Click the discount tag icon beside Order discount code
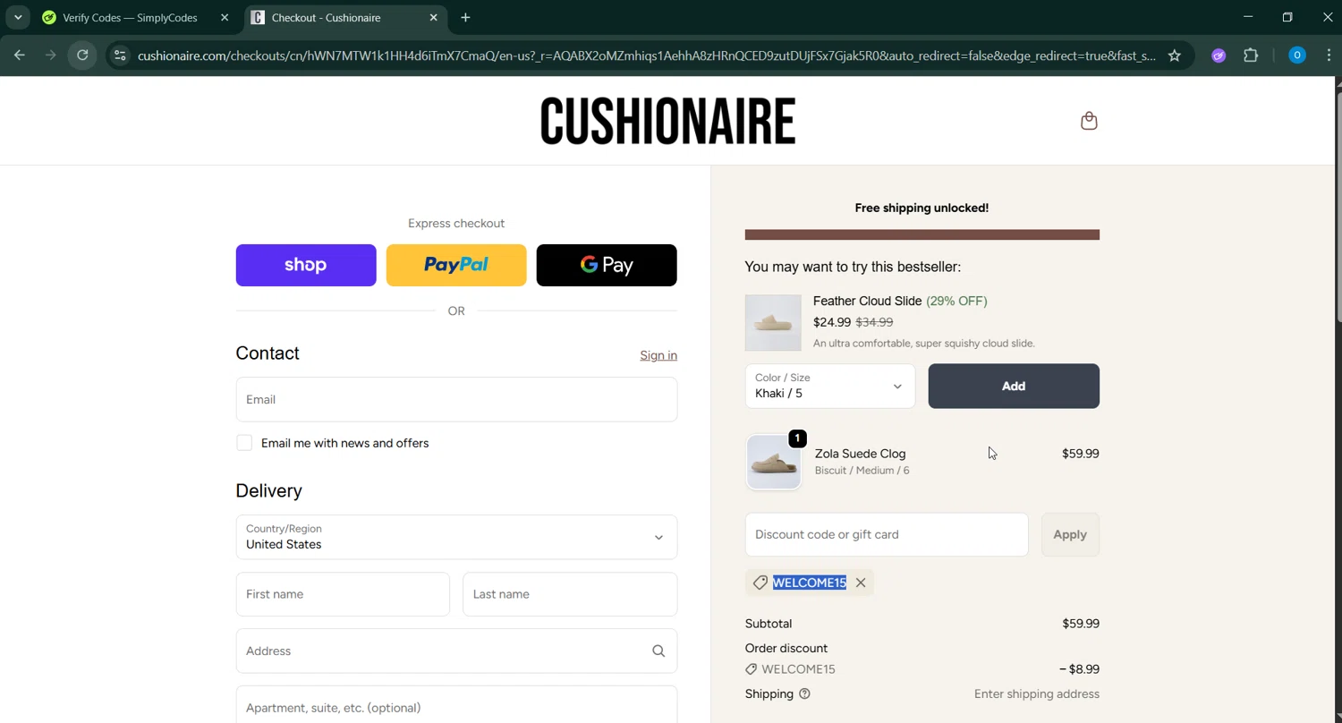1342x723 pixels. pyautogui.click(x=751, y=669)
